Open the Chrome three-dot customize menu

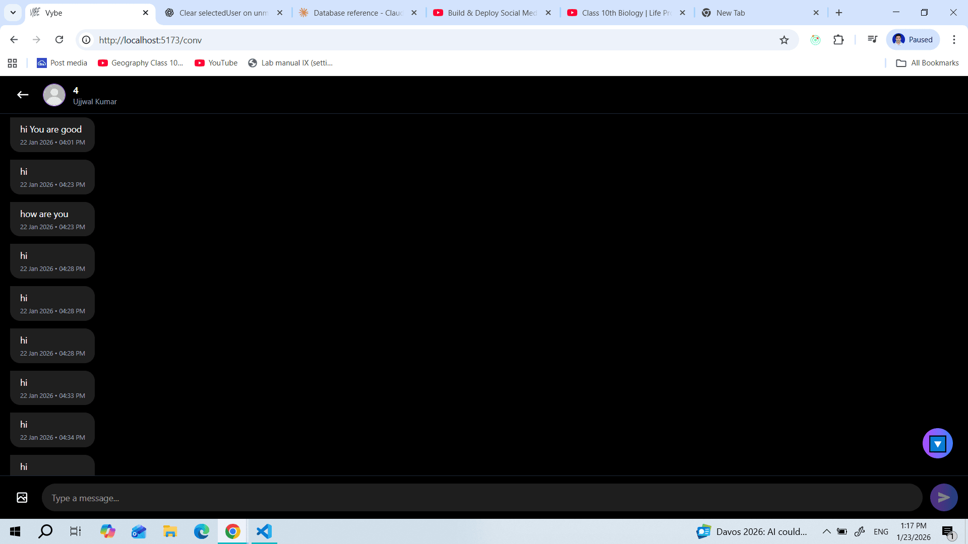pyautogui.click(x=954, y=40)
